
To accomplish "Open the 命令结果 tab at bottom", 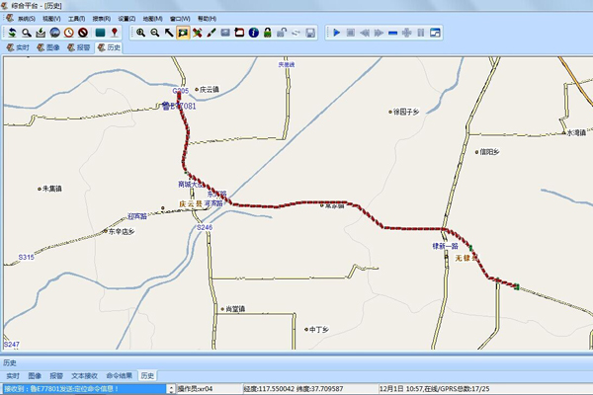I will 120,376.
